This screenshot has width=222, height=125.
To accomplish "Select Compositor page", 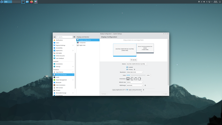I will tap(88, 42).
